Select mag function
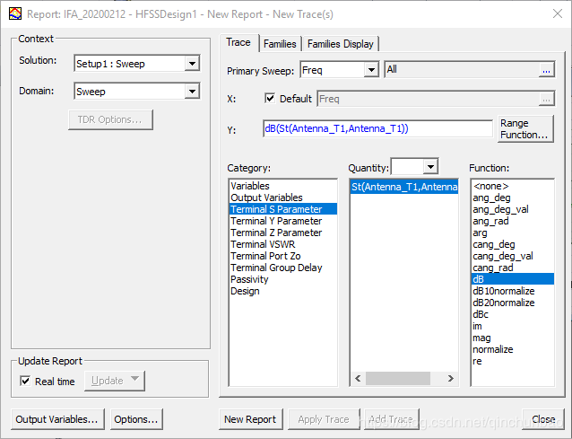The image size is (572, 439). tap(513, 338)
